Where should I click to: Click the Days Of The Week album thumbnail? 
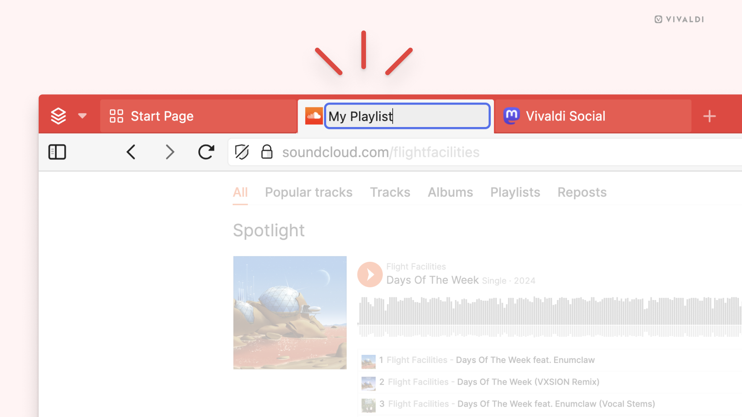[x=289, y=312]
